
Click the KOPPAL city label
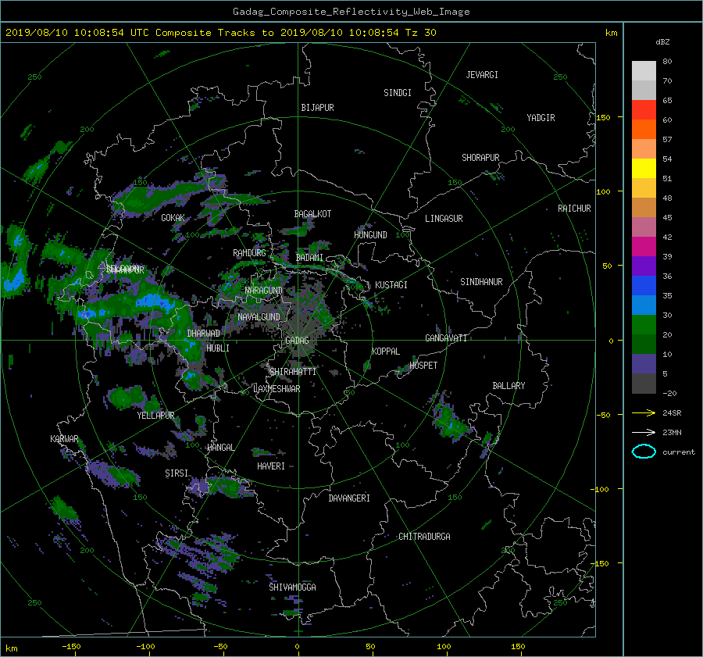coord(386,352)
